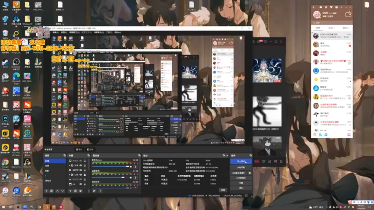
Task: Open the 我的iPhone chat in QQ
Action: (x=332, y=71)
